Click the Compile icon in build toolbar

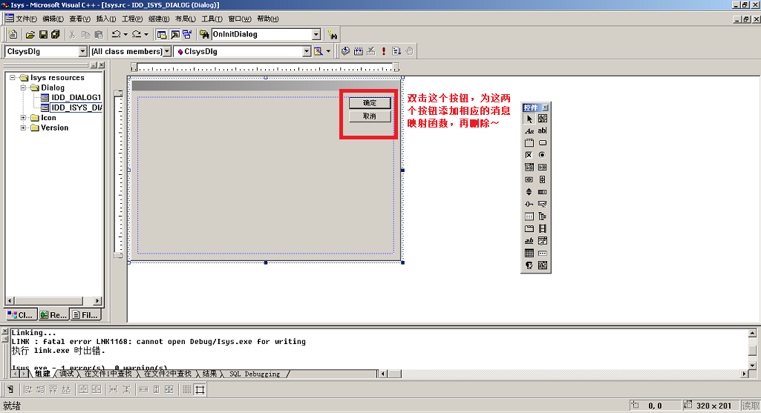click(345, 51)
